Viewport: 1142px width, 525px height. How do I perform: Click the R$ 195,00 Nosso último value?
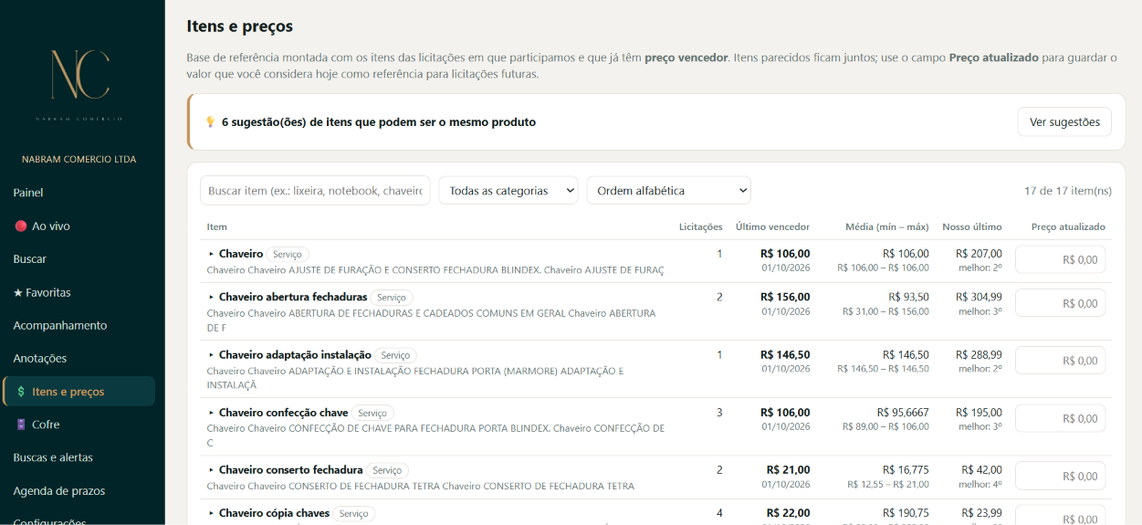pyautogui.click(x=979, y=413)
